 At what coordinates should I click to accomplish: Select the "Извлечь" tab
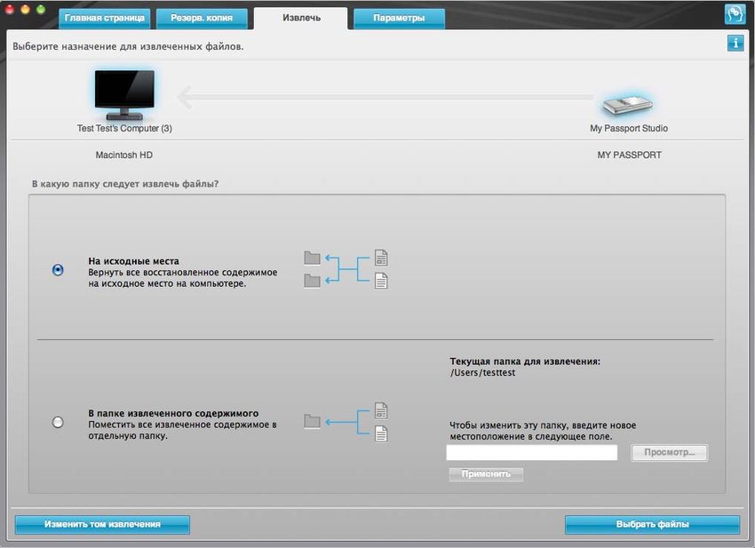click(x=301, y=18)
